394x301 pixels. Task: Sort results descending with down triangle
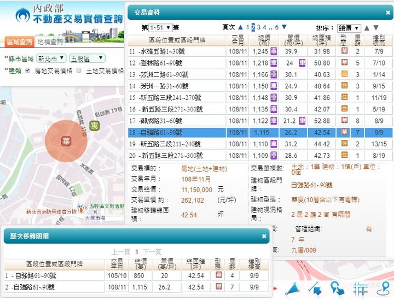(376, 28)
